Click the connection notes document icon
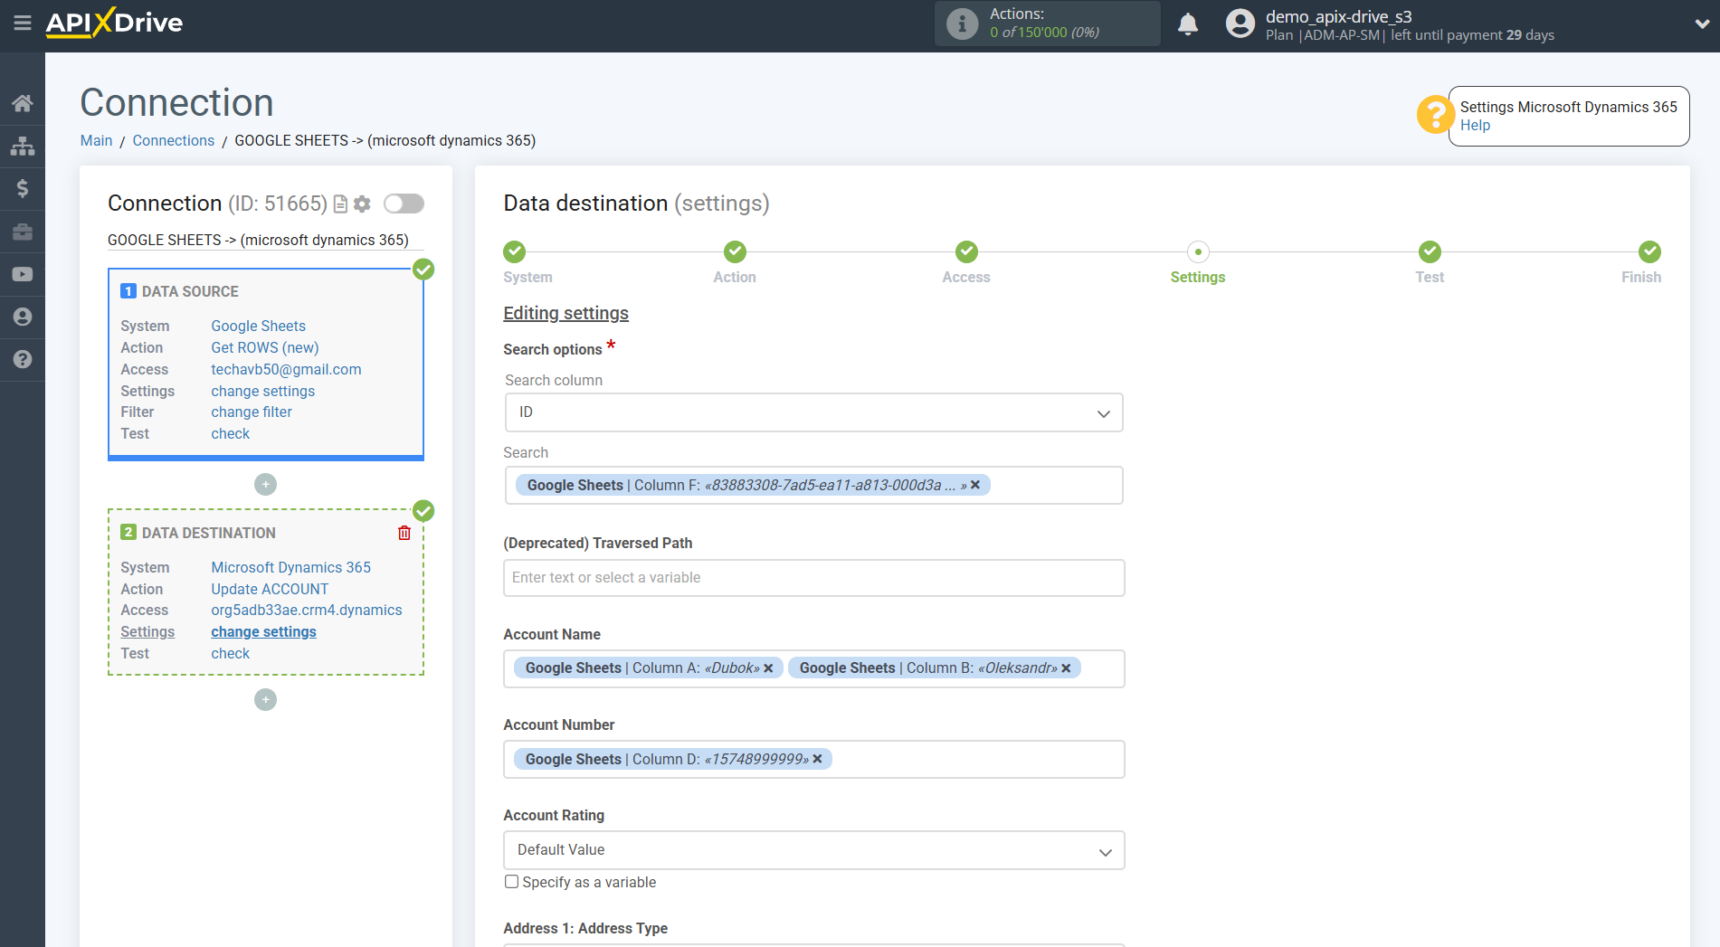 (x=340, y=204)
